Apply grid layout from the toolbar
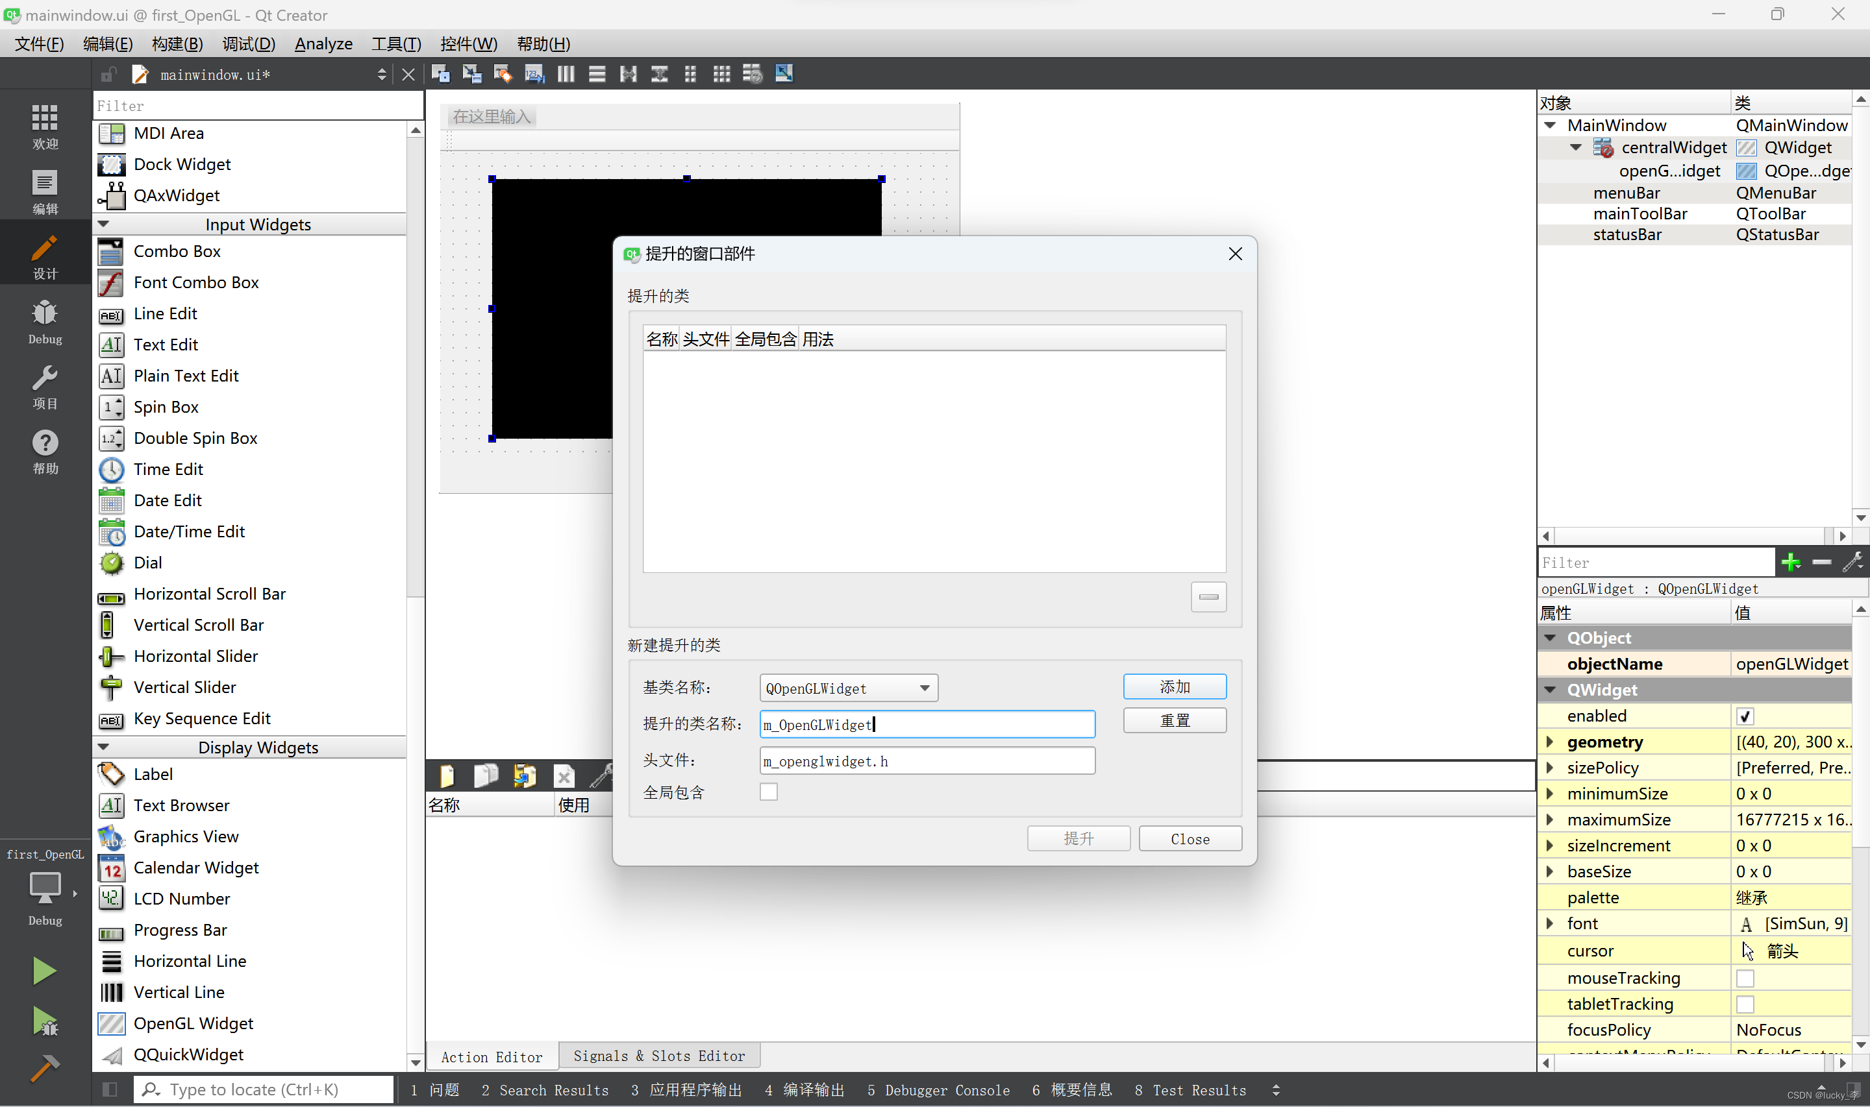1870x1107 pixels. pyautogui.click(x=721, y=74)
